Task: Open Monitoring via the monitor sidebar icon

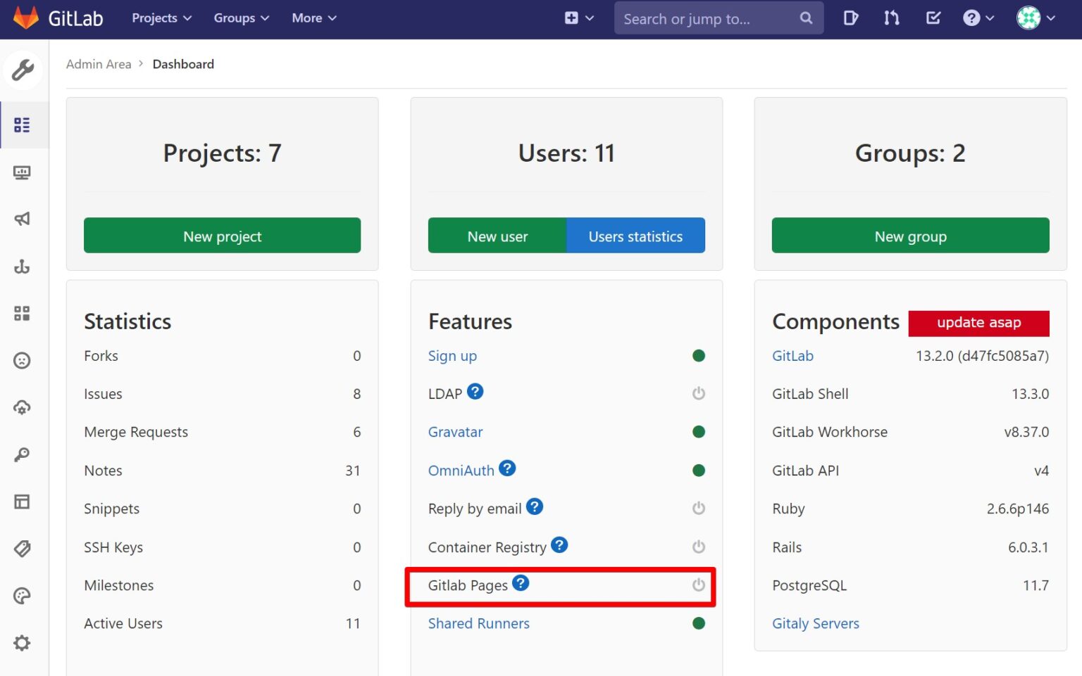Action: 23,172
